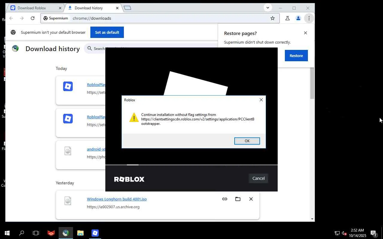
Task: Open the notification center icon
Action: pyautogui.click(x=373, y=233)
